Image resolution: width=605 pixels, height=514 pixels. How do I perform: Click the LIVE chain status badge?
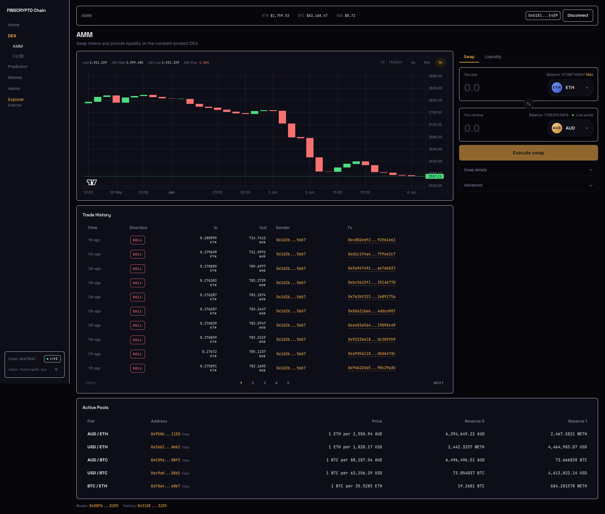tap(52, 359)
